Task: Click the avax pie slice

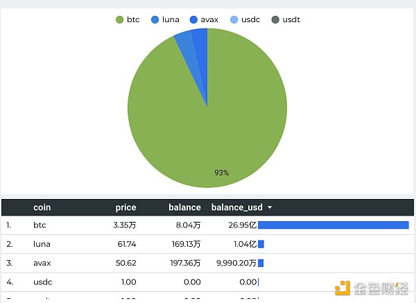Action: click(200, 42)
